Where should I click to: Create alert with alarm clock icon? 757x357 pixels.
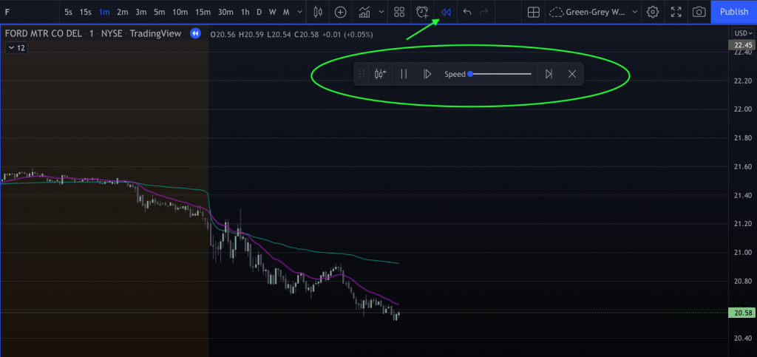[422, 12]
